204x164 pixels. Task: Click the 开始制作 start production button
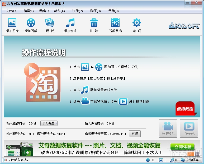[189, 128]
